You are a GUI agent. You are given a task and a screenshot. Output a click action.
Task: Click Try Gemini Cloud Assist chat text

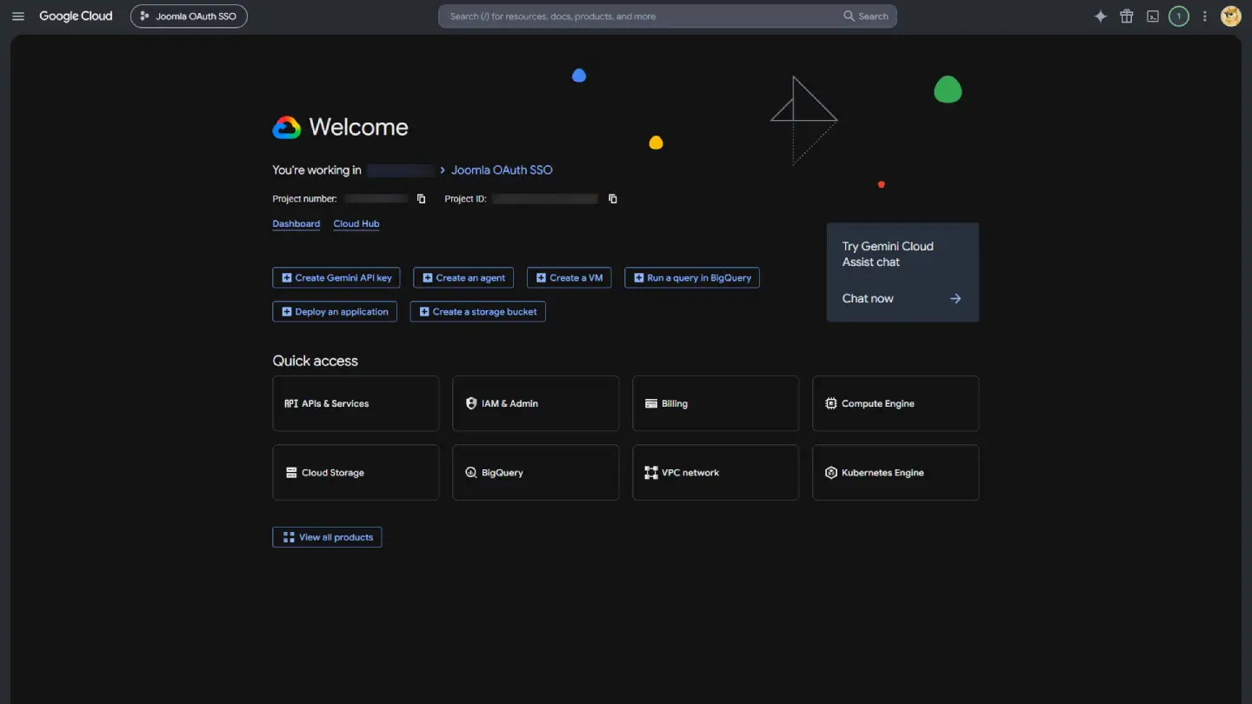888,255
